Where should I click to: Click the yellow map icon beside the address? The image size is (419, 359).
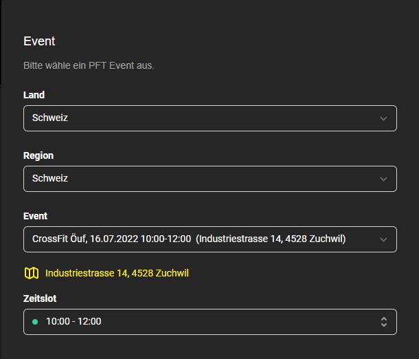click(32, 273)
